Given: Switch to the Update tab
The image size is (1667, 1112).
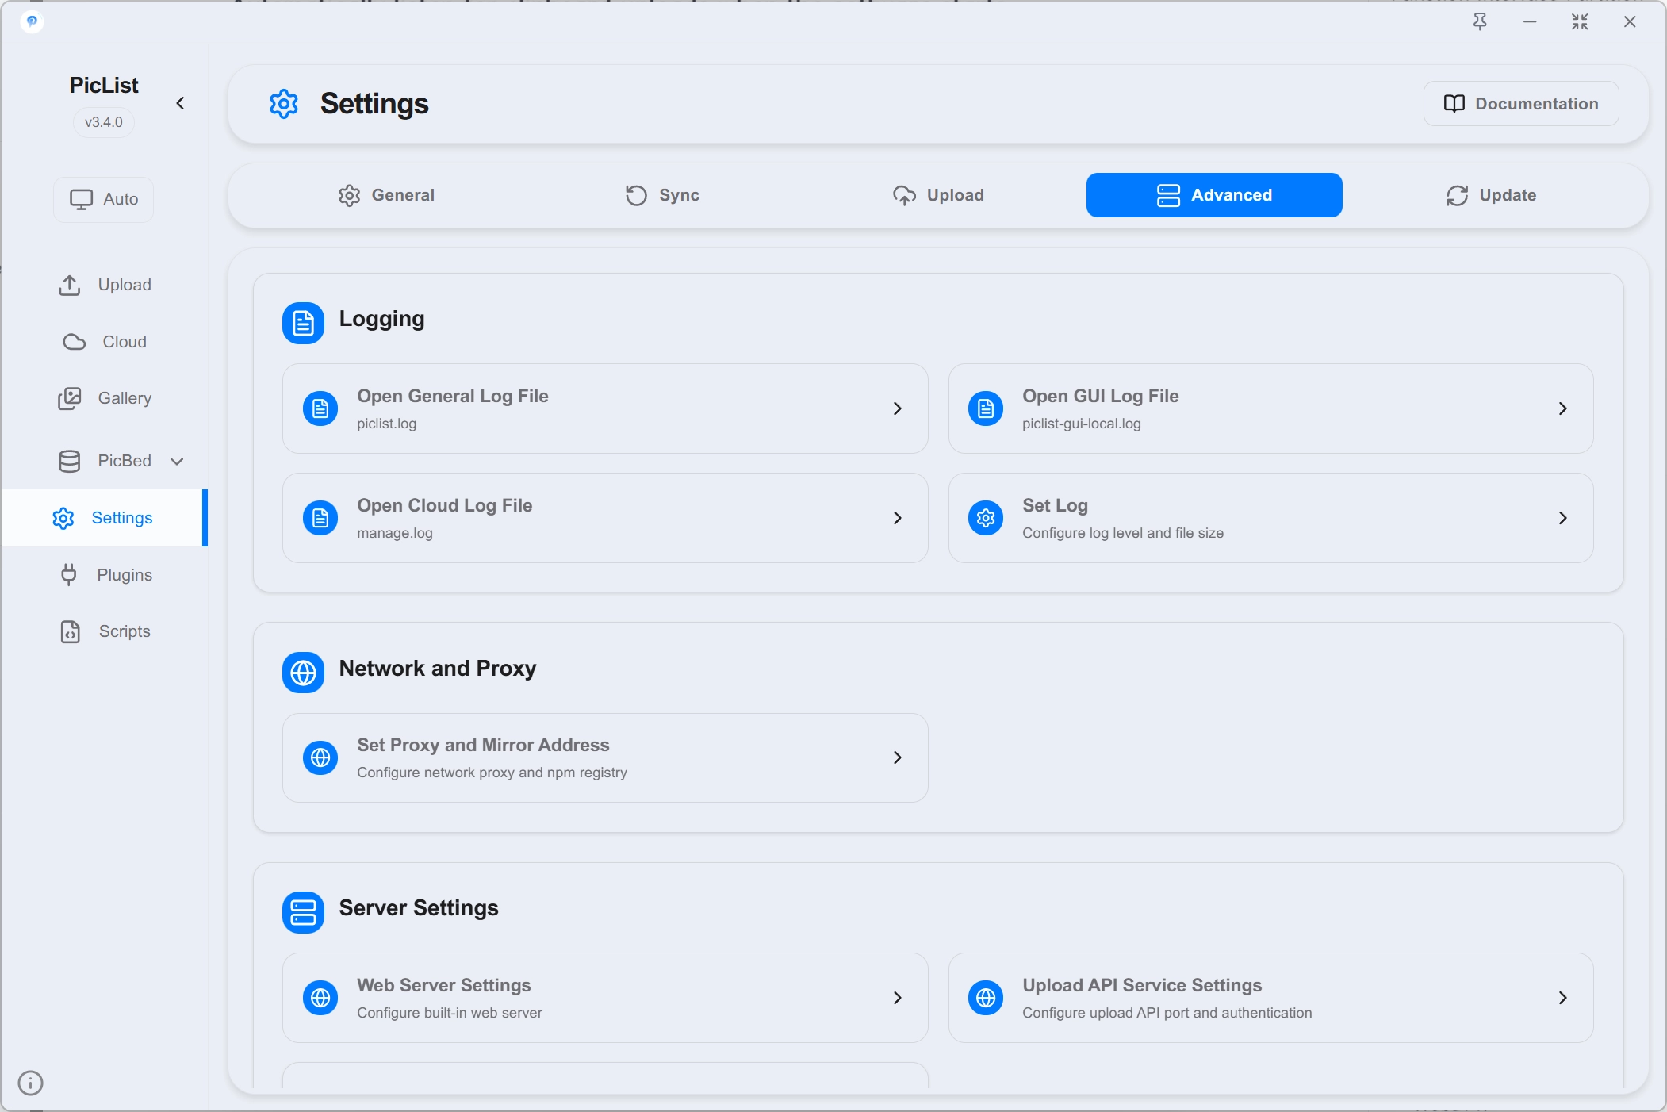Looking at the screenshot, I should click(1490, 195).
